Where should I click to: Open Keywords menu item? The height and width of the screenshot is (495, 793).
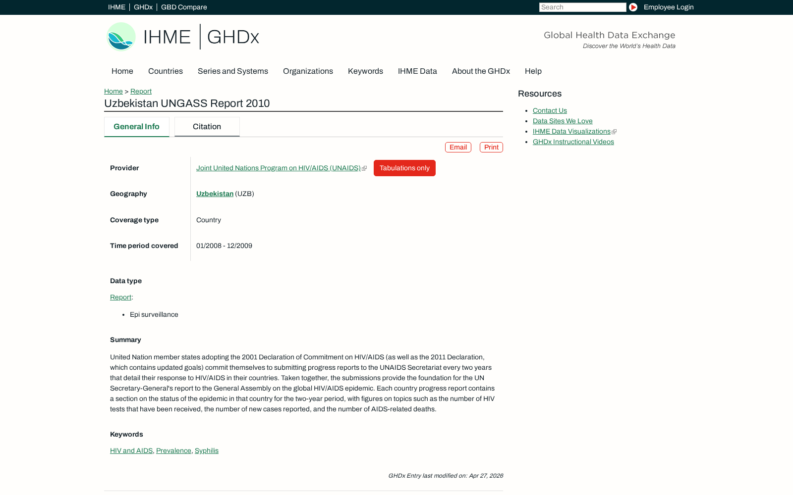click(x=365, y=71)
